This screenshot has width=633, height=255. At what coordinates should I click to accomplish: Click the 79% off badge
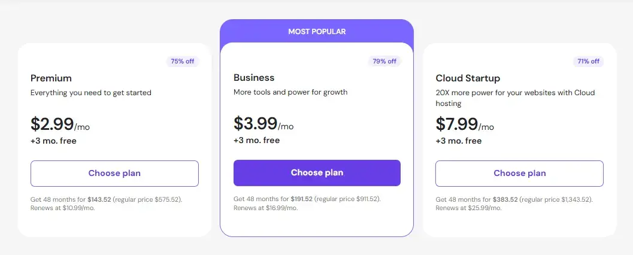tap(384, 61)
